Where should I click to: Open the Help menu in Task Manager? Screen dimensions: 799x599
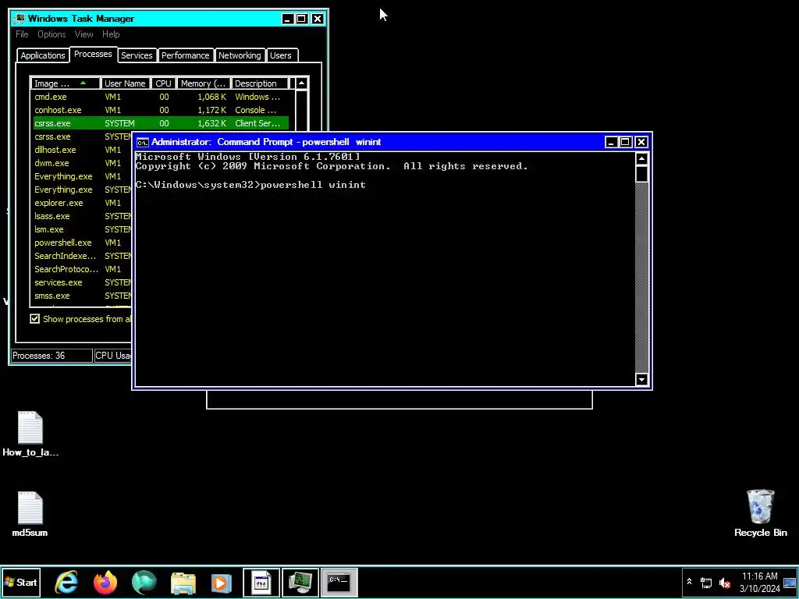(111, 34)
